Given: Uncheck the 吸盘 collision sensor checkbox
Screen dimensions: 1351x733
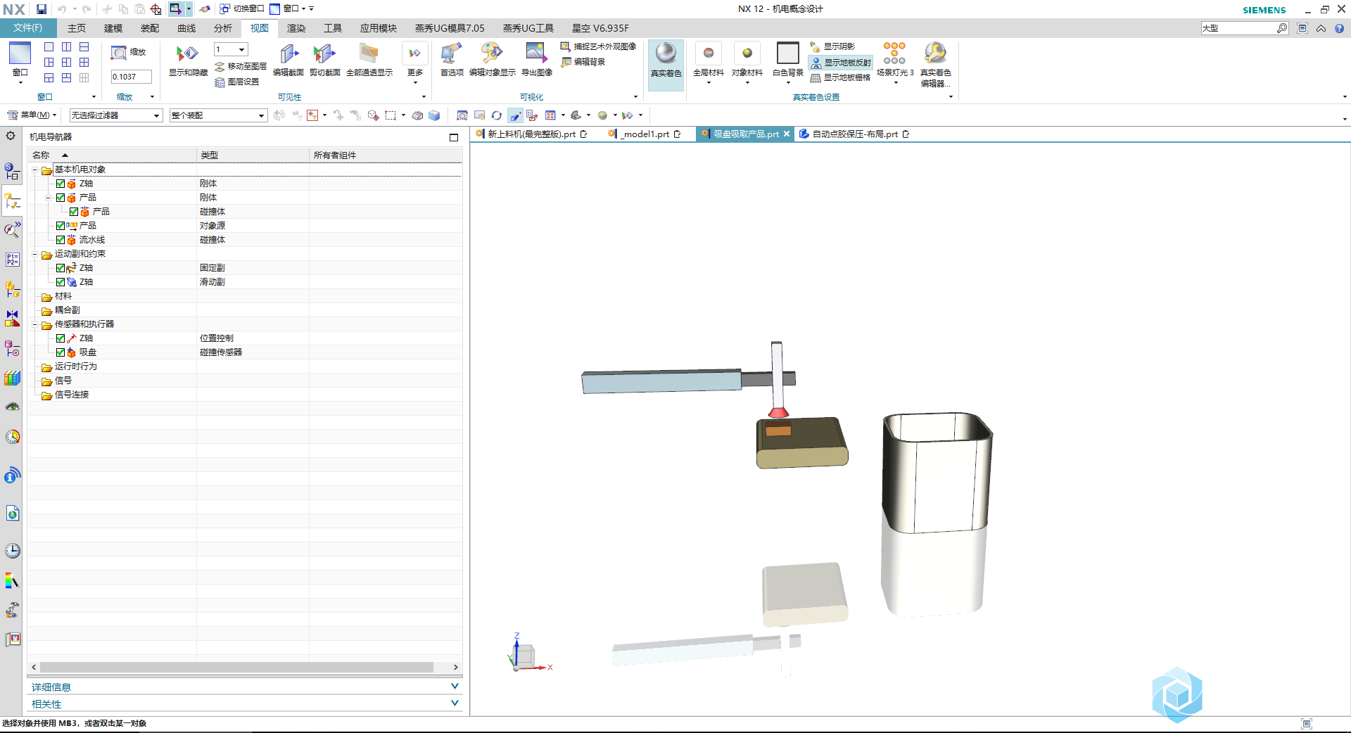Looking at the screenshot, I should [61, 352].
